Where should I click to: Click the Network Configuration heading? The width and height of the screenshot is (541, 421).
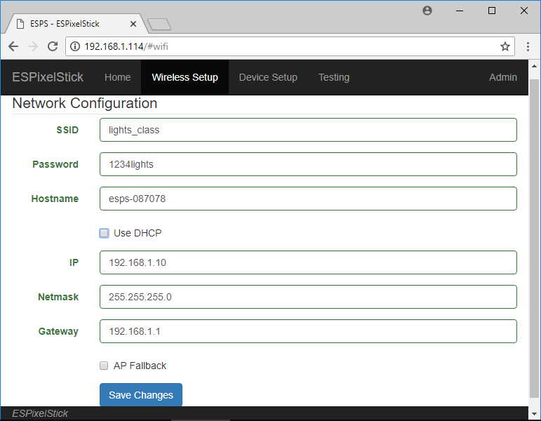[x=84, y=103]
